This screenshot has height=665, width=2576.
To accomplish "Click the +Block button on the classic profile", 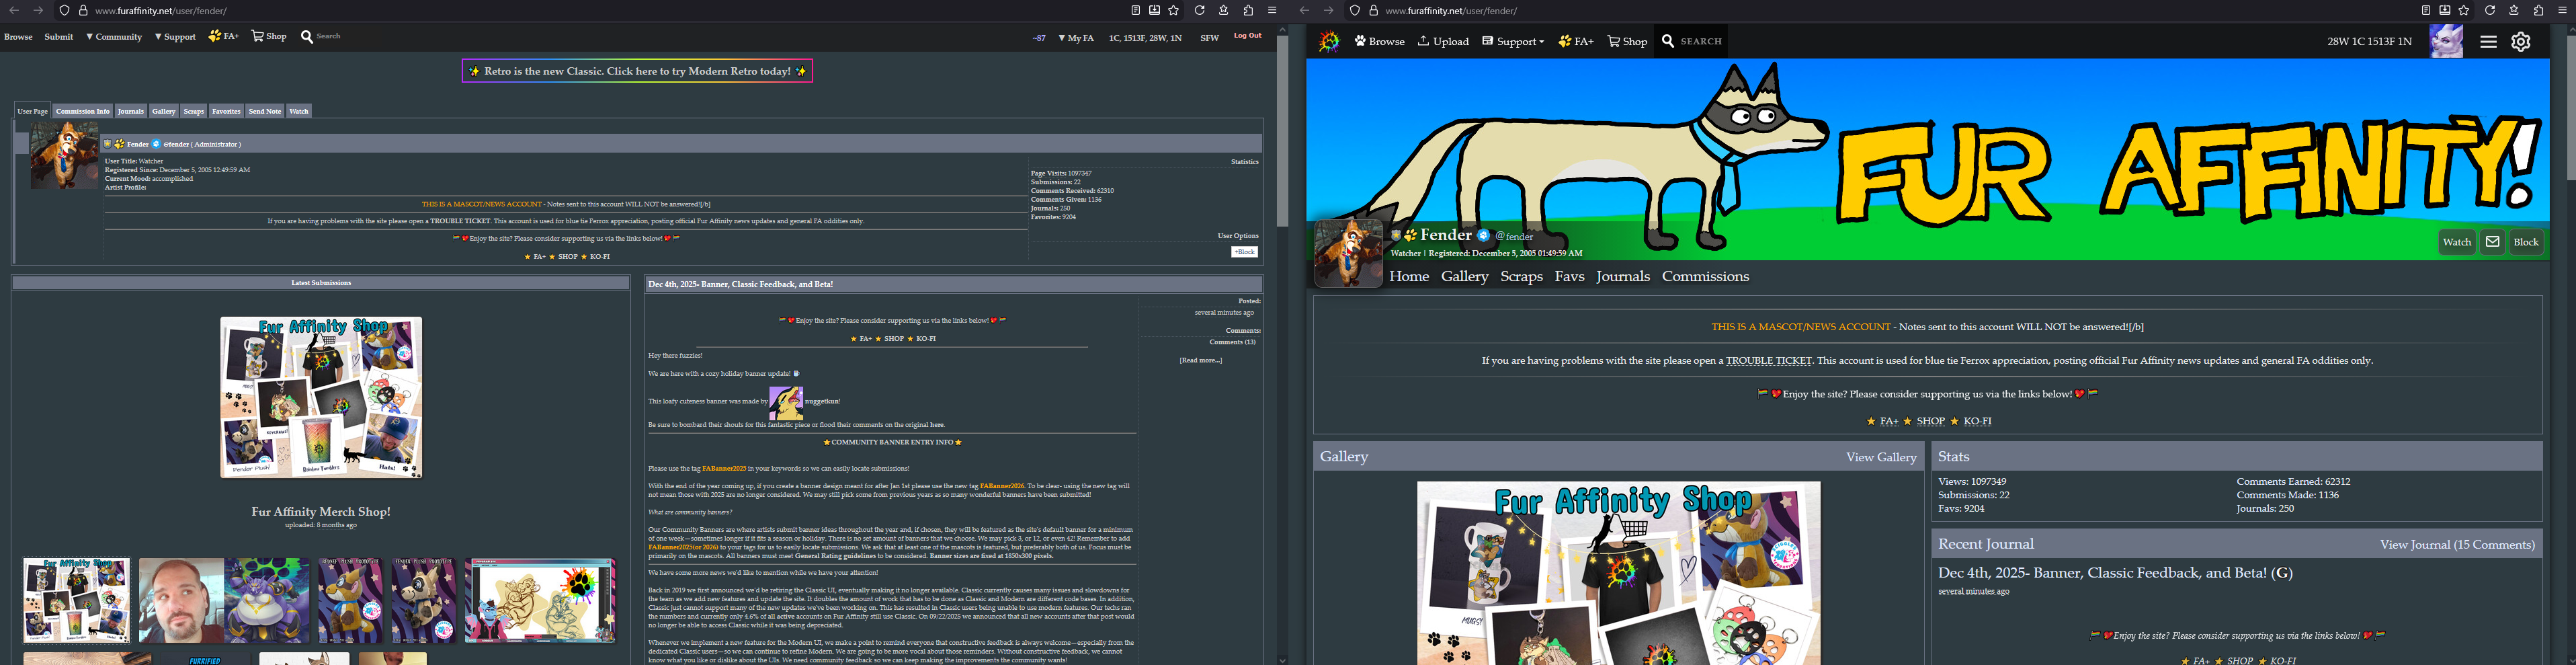I will 1244,252.
